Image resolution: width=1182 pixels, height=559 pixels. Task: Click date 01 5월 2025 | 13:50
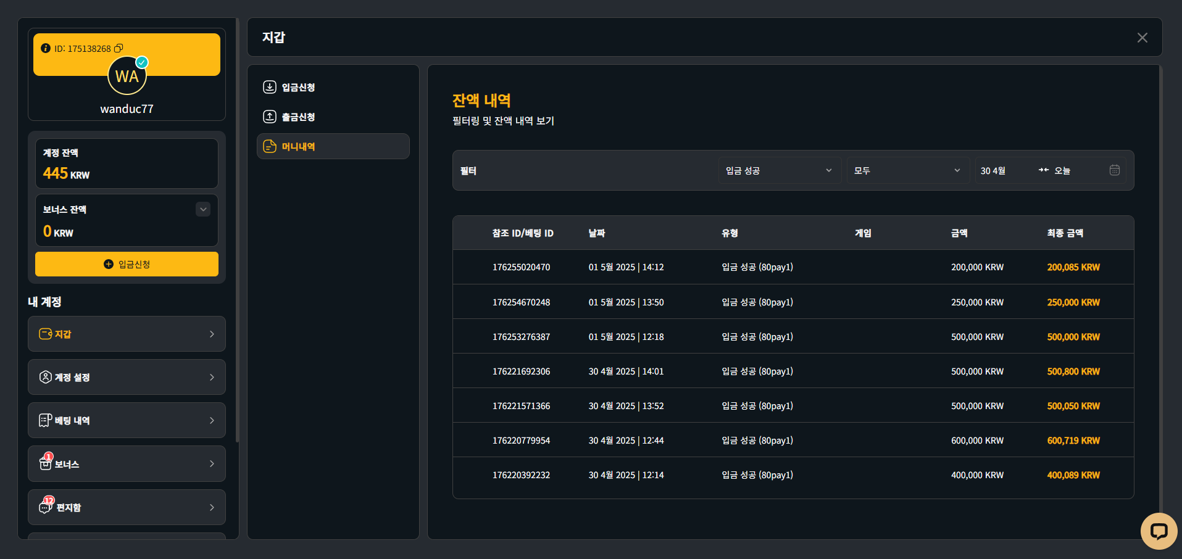tap(626, 302)
